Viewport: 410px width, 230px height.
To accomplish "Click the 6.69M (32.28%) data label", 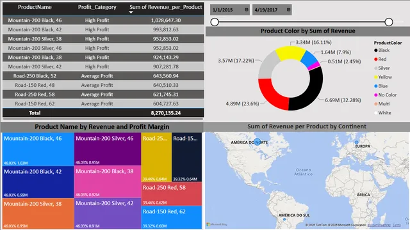I will [x=343, y=100].
